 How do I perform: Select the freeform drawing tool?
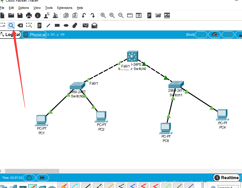75,25
